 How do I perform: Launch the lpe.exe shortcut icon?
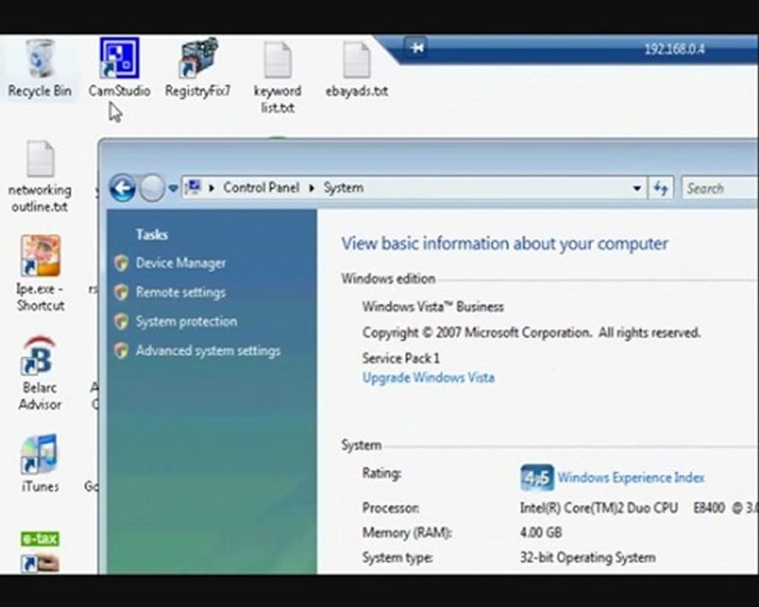pos(40,255)
